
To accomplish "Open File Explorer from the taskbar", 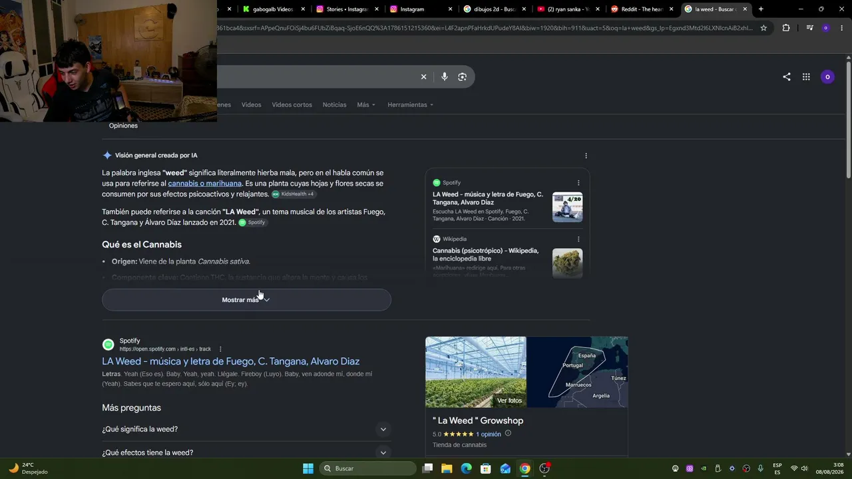I will coord(447,468).
